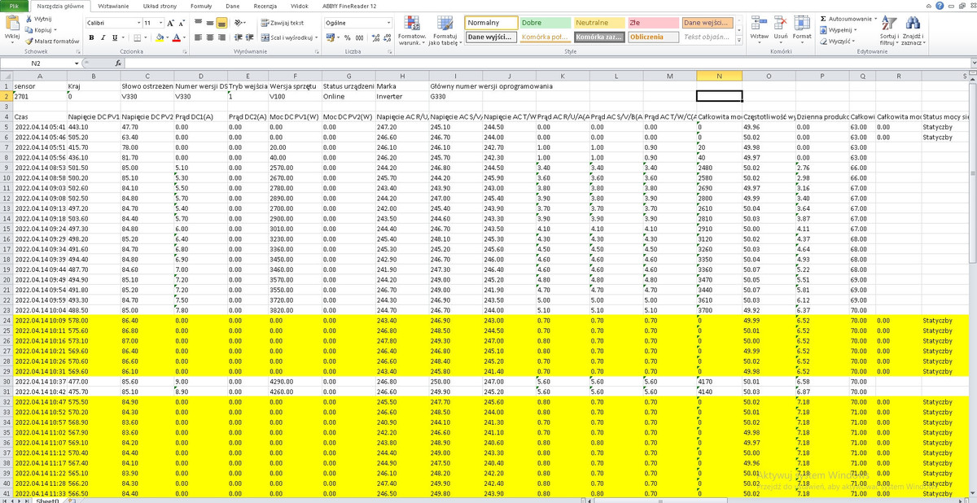Screen dimensions: 977x503
Task: Click the increase font size icon
Action: (x=170, y=24)
